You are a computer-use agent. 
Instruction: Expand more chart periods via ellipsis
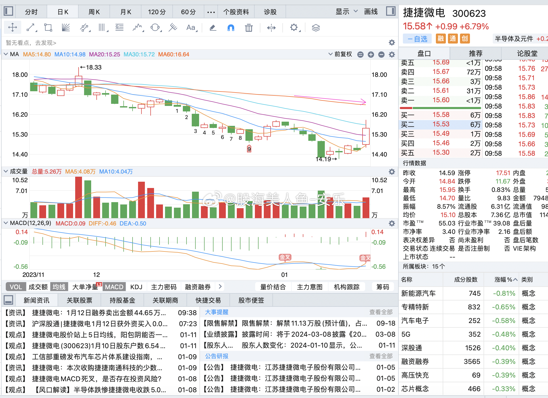pos(211,11)
